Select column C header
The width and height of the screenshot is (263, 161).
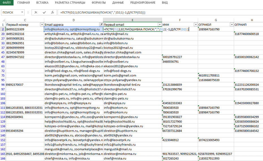[x=25, y=20]
